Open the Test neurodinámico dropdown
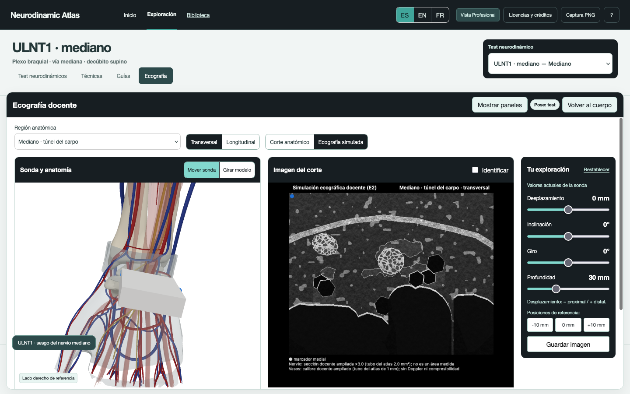Viewport: 630px width, 394px height. click(550, 63)
